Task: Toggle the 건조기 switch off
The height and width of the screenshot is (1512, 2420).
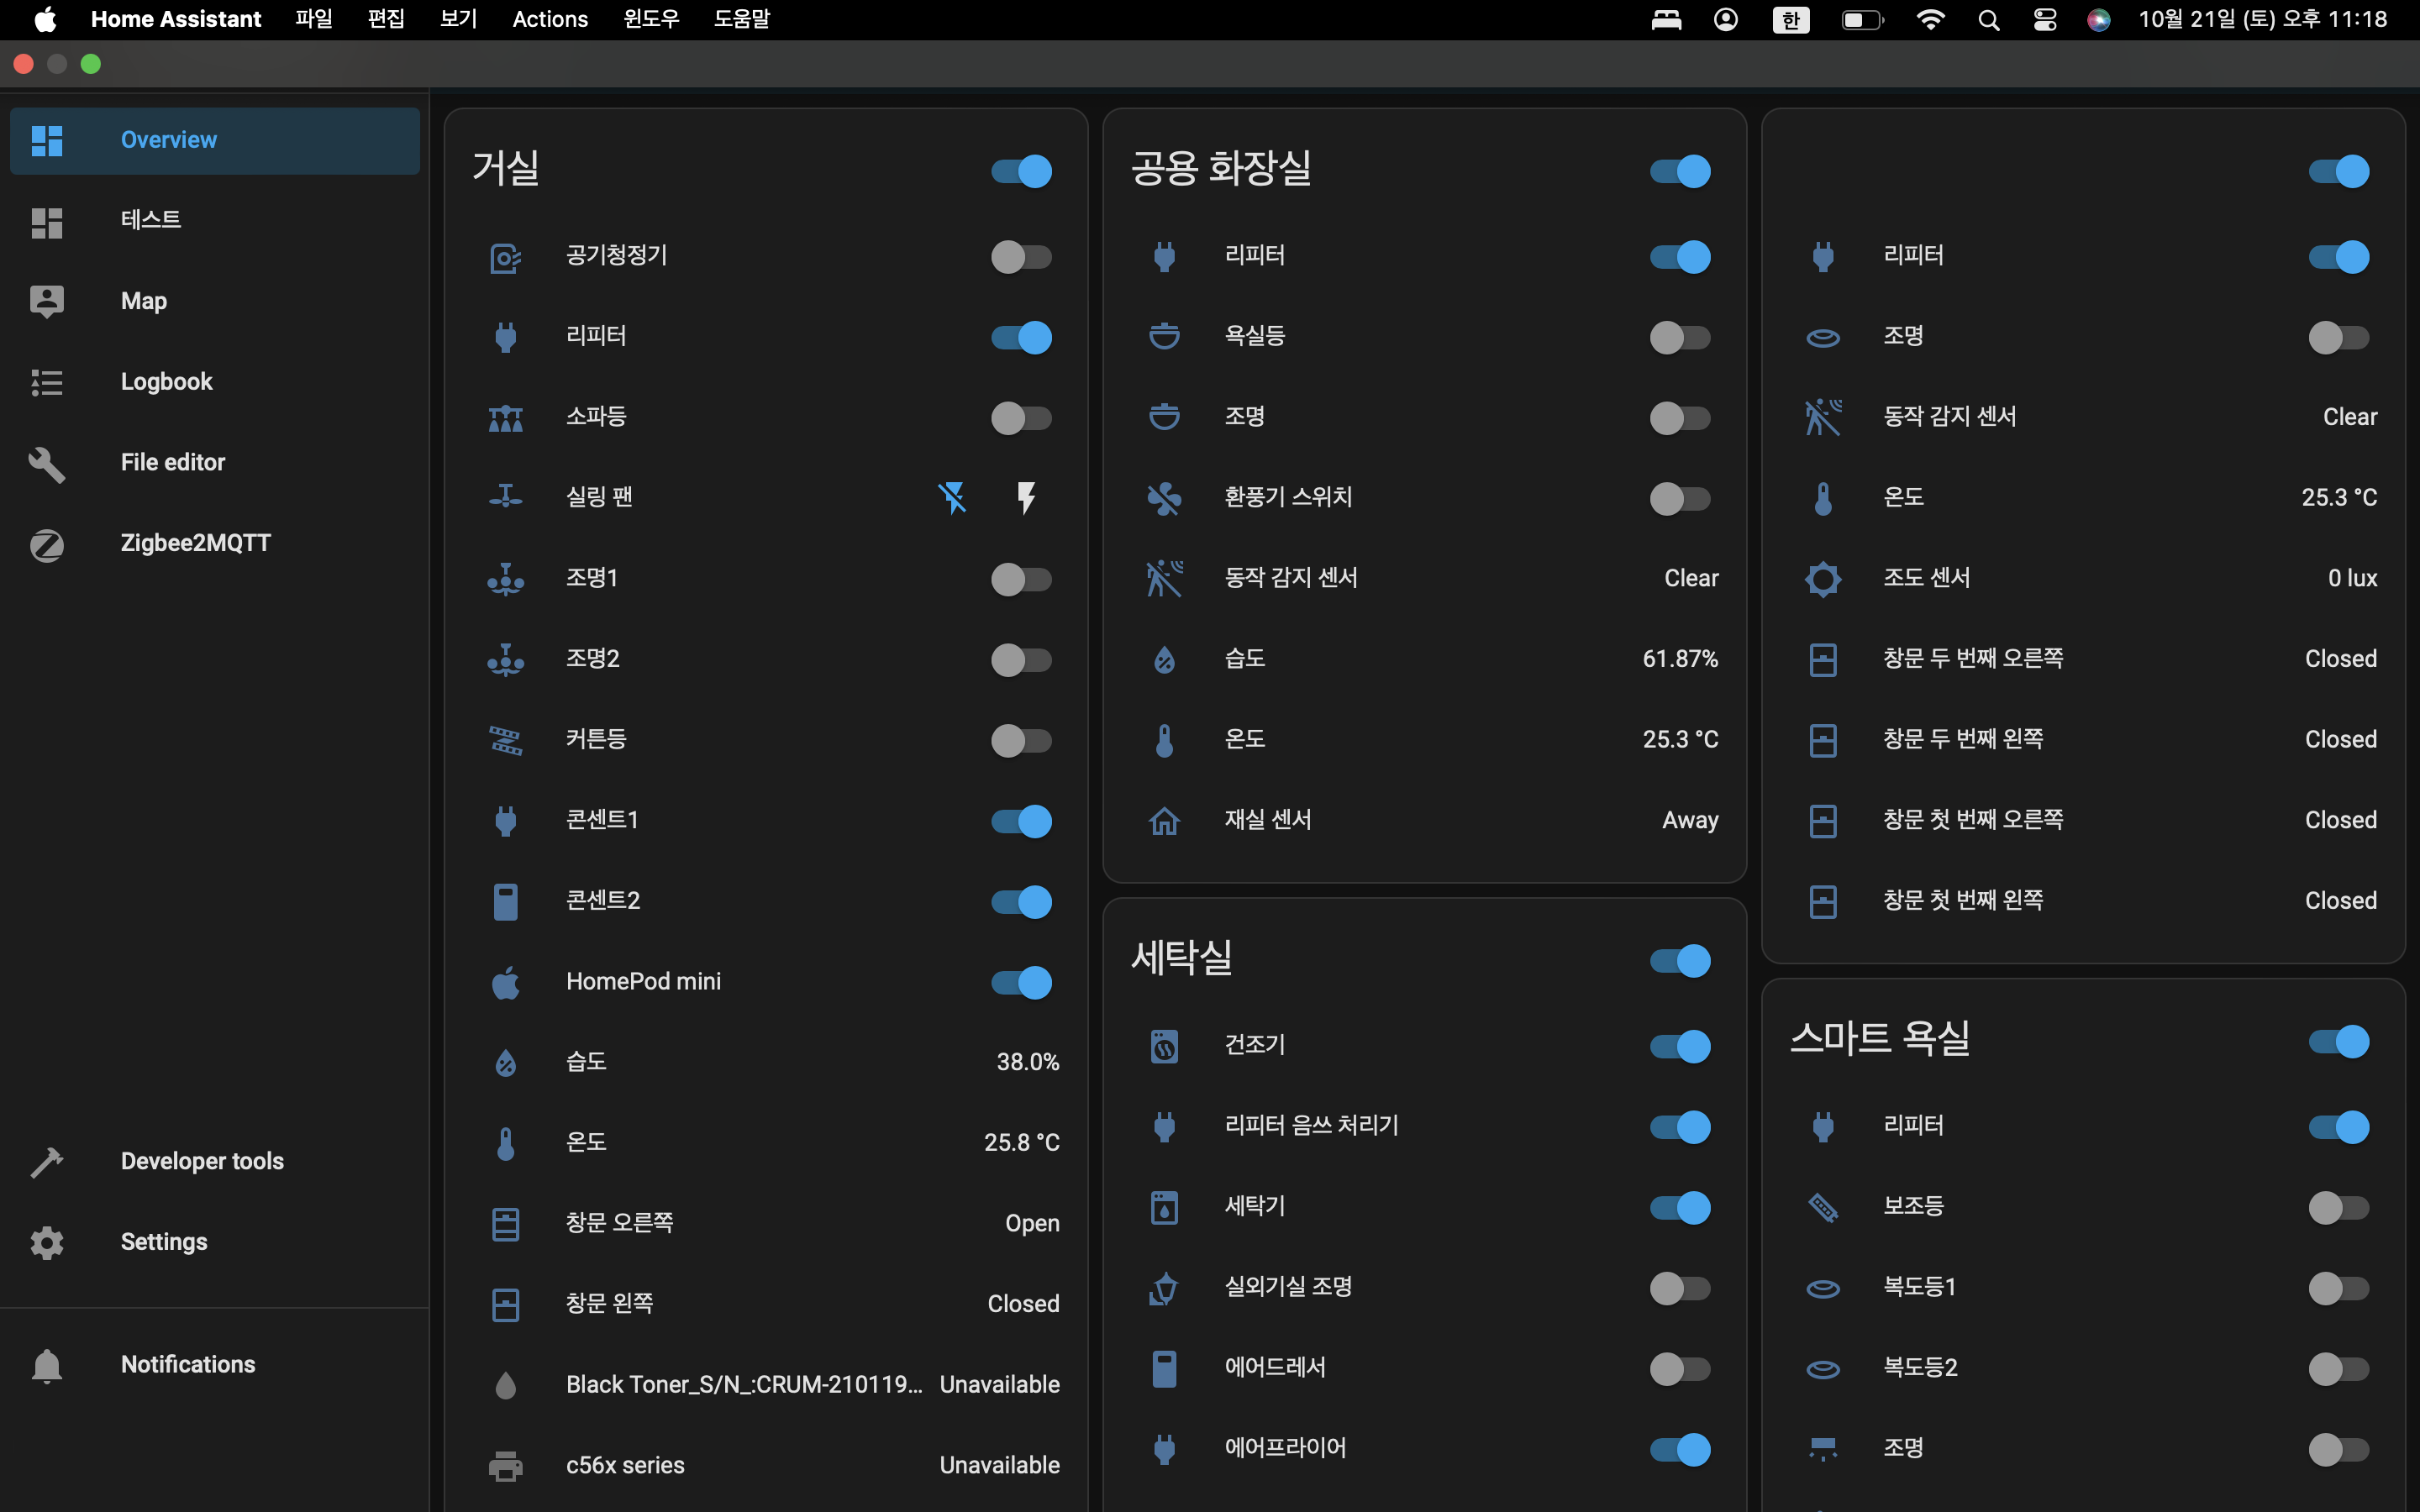Action: pyautogui.click(x=1680, y=1046)
